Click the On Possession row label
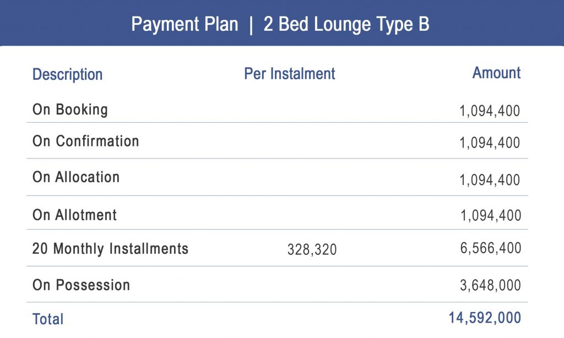 point(82,285)
